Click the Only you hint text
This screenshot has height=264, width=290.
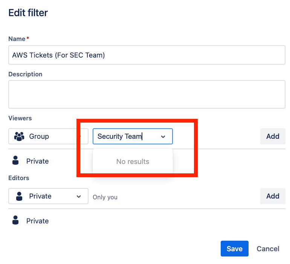[x=105, y=197]
